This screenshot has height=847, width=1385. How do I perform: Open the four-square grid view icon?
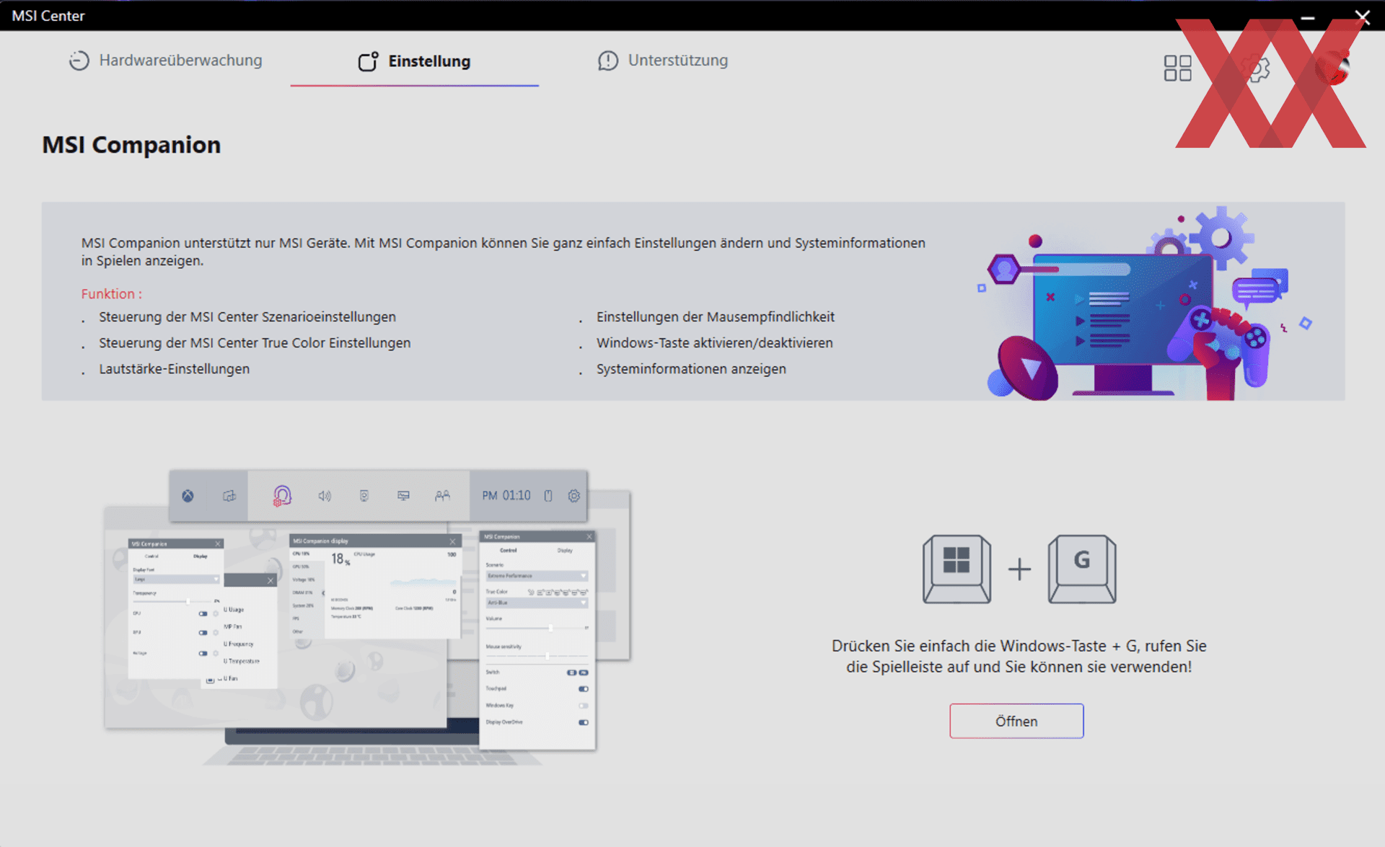pyautogui.click(x=1177, y=68)
